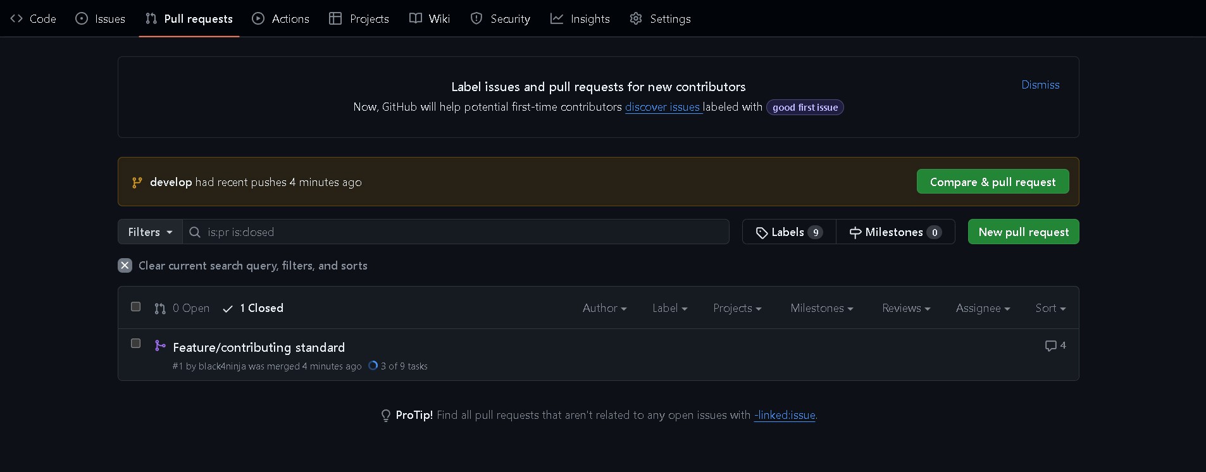Click the merged pull request icon

click(160, 345)
